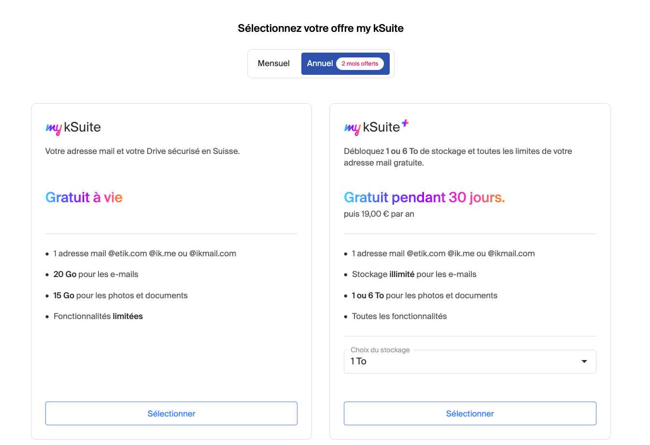The image size is (650, 445).
Task: Click the "Stockage illimité pour les e-mails" feature
Action: coord(414,274)
